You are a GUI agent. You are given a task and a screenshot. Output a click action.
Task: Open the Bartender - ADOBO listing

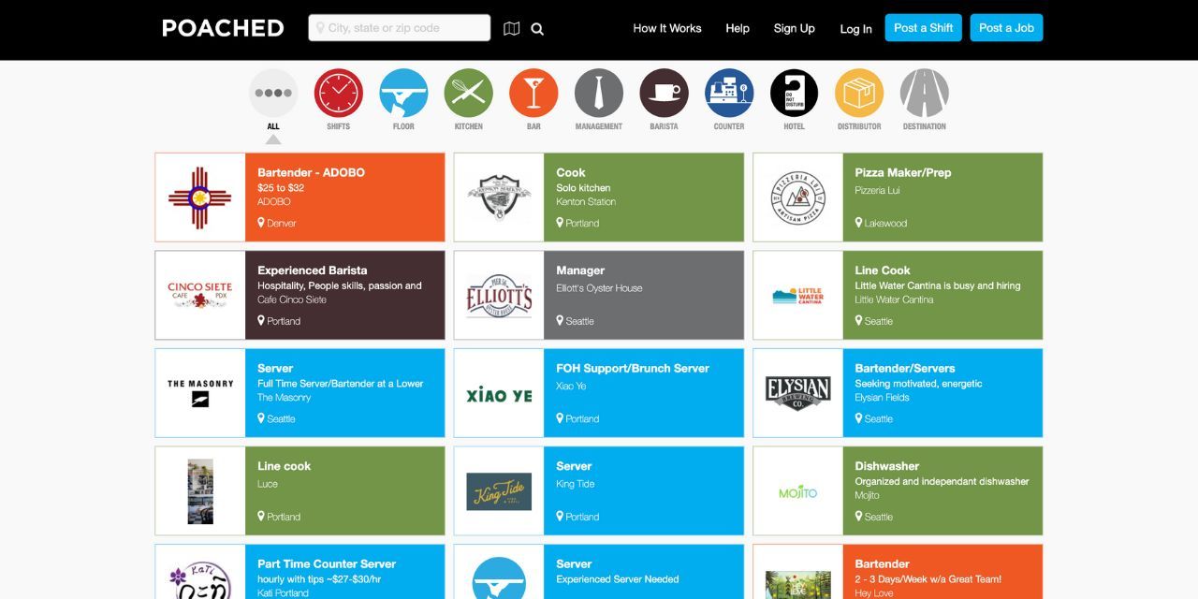tap(299, 197)
